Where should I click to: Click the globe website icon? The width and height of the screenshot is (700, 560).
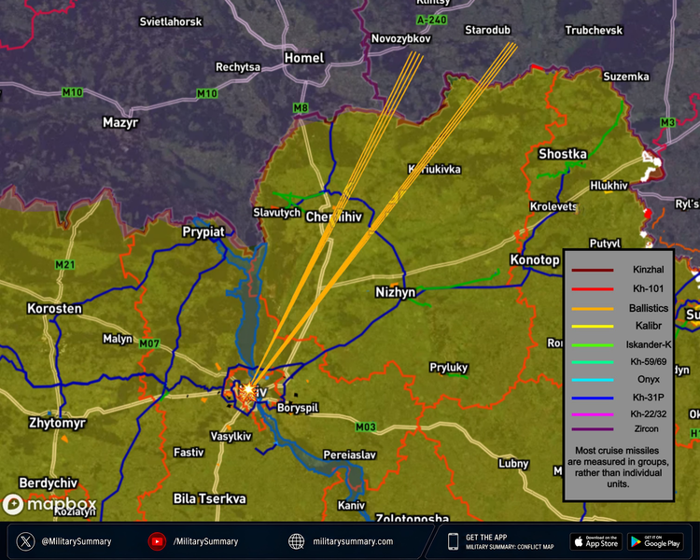[297, 541]
